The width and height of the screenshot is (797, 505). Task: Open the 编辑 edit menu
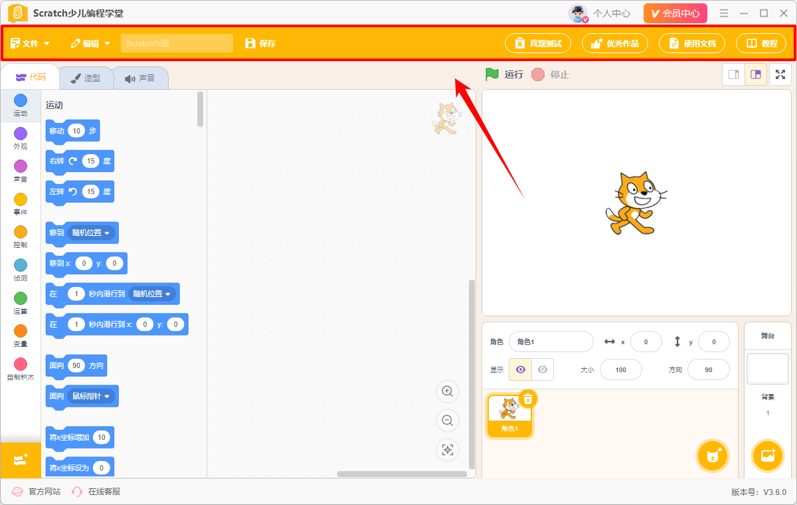coord(91,43)
